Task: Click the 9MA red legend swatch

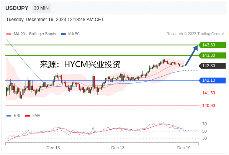Action: [x=27, y=116]
